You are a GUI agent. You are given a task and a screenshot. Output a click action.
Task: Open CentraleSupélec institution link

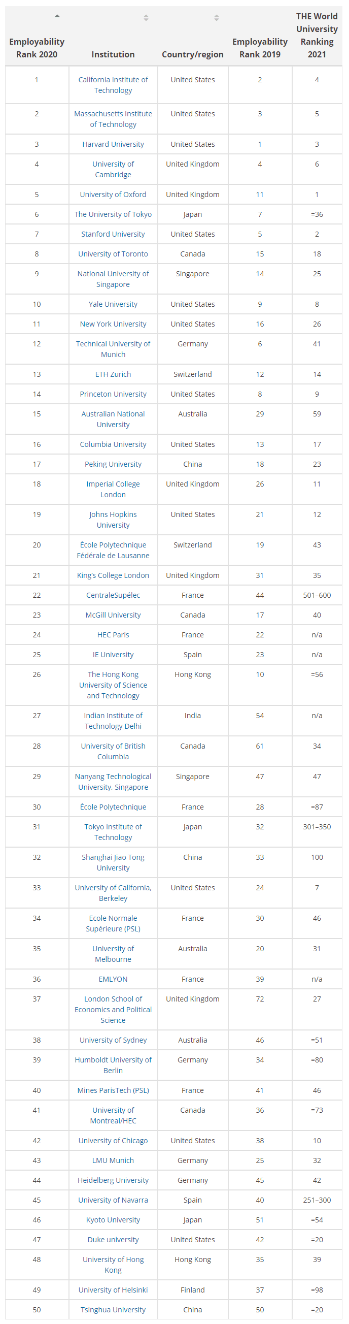click(113, 595)
